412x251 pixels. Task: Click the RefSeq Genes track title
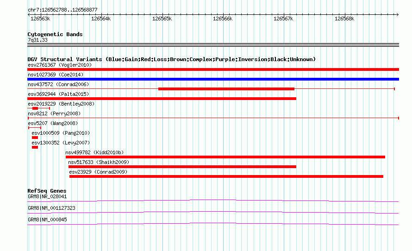coord(47,191)
